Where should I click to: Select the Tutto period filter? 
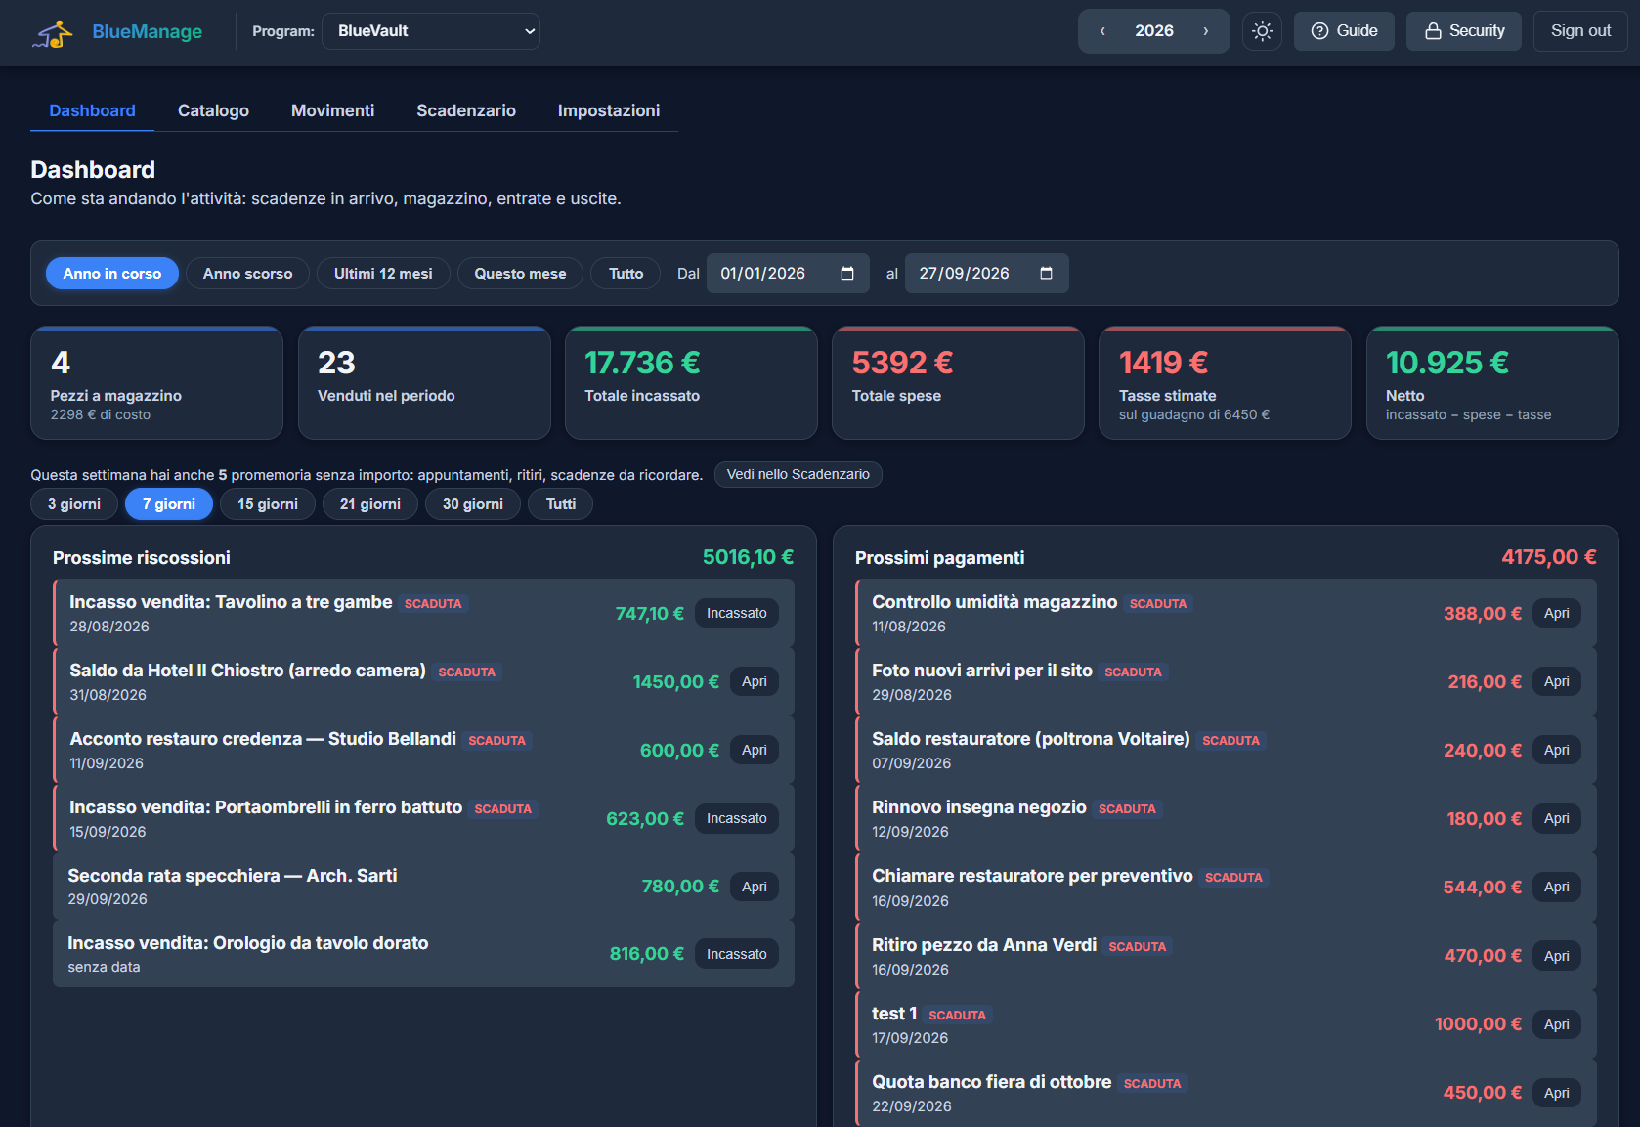[x=626, y=274]
